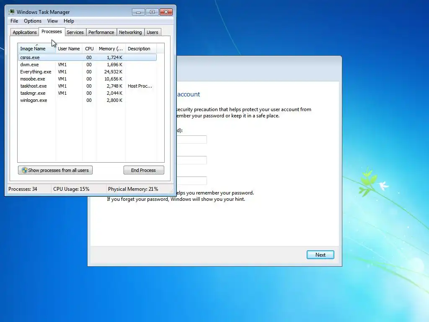
Task: Click the End Process button
Action: (144, 170)
